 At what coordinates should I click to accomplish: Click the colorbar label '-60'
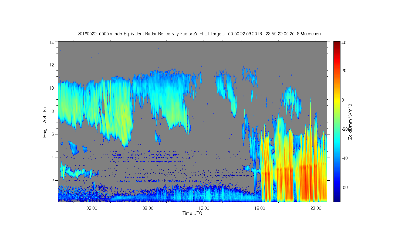click(x=345, y=187)
